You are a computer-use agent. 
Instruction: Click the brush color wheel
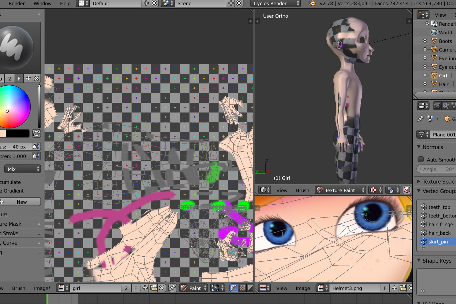(14, 106)
